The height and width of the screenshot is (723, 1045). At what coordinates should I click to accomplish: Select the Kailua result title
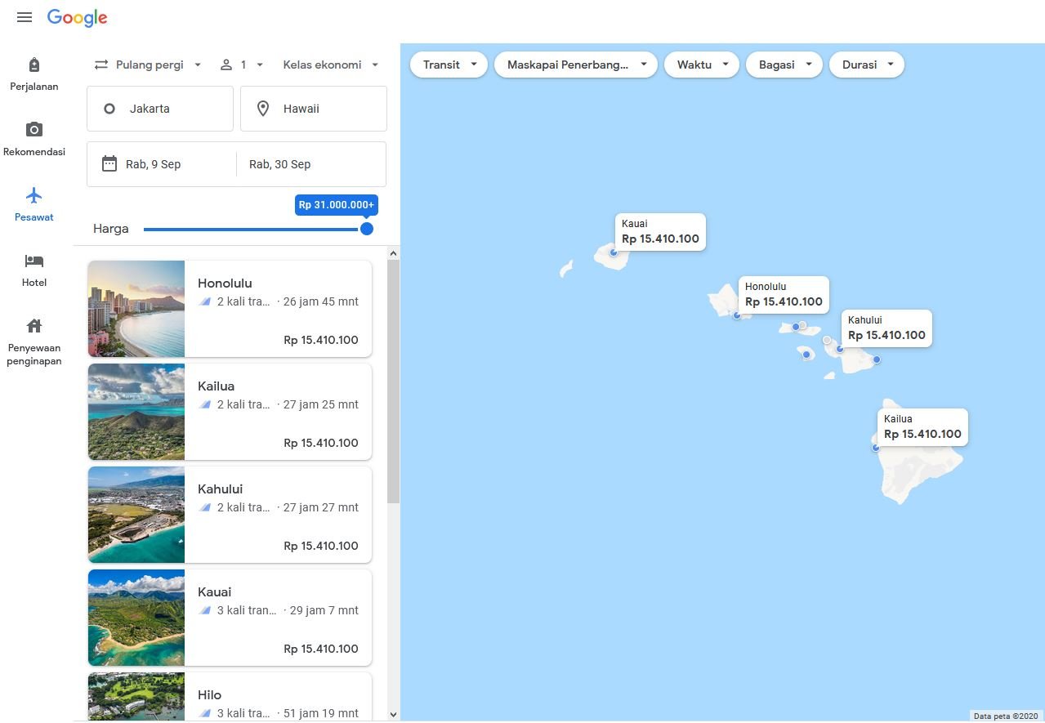tap(216, 386)
